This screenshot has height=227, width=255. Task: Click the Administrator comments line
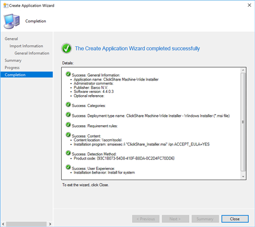pyautogui.click(x=93, y=84)
